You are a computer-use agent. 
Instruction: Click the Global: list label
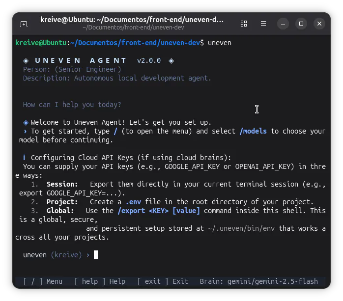60,211
